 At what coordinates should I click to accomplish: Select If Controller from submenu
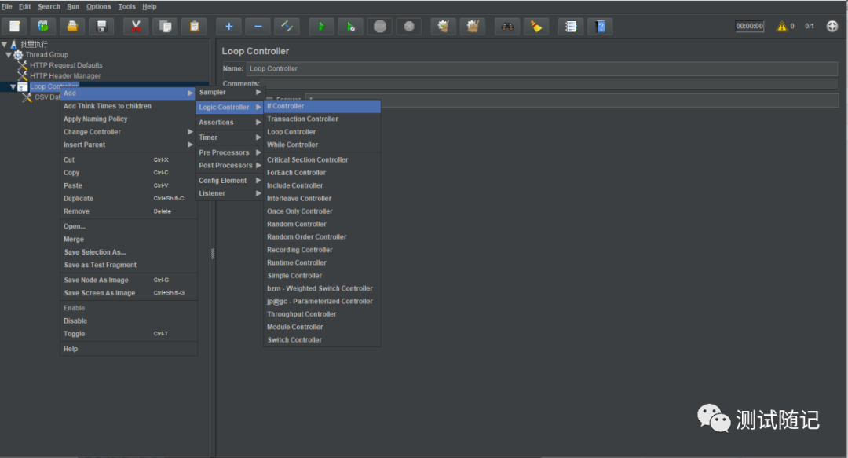[x=323, y=107]
